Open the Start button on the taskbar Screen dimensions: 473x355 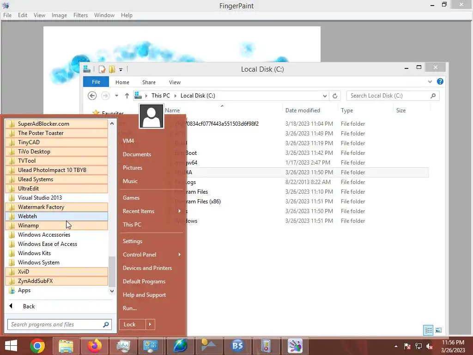[11, 346]
